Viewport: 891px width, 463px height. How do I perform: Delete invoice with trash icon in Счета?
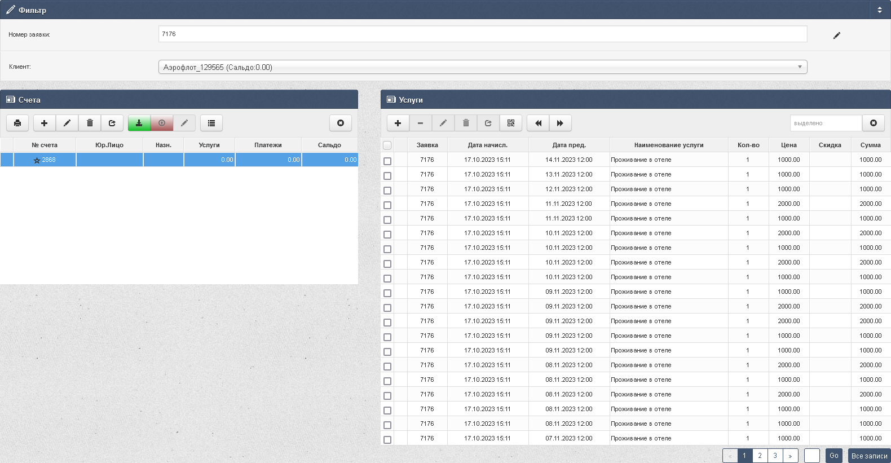(x=90, y=123)
